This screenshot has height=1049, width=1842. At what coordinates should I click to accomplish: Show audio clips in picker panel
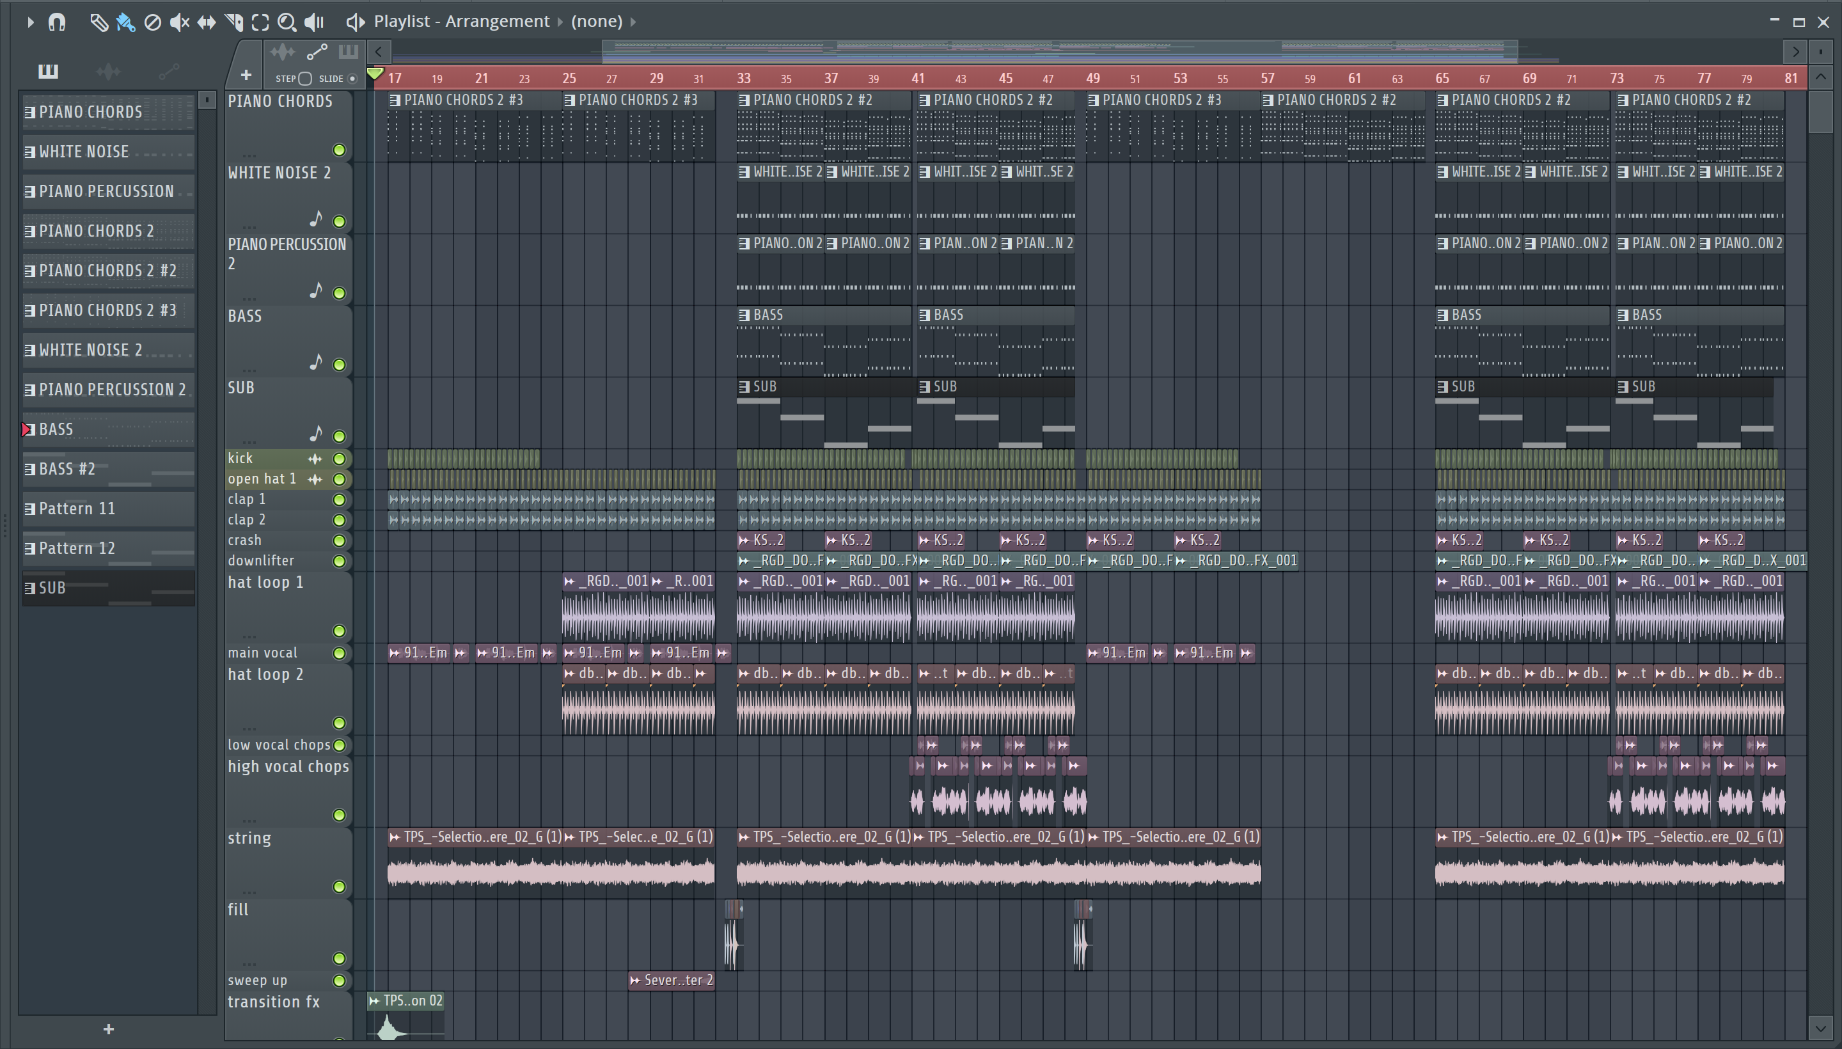coord(108,70)
